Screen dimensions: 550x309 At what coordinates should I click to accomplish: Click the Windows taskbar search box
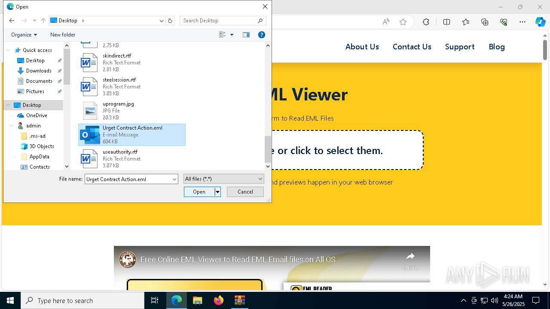[x=82, y=300]
